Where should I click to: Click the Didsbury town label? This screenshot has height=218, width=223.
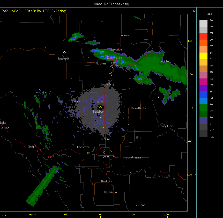pos(99,112)
